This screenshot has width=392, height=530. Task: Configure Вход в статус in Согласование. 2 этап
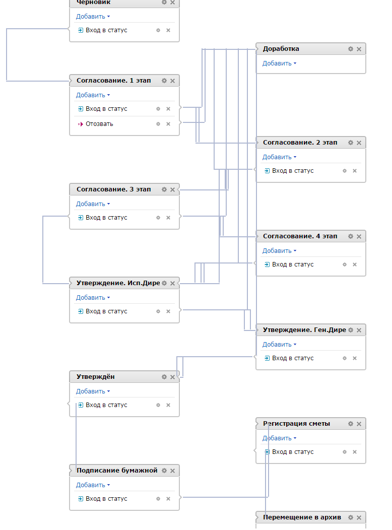[345, 171]
